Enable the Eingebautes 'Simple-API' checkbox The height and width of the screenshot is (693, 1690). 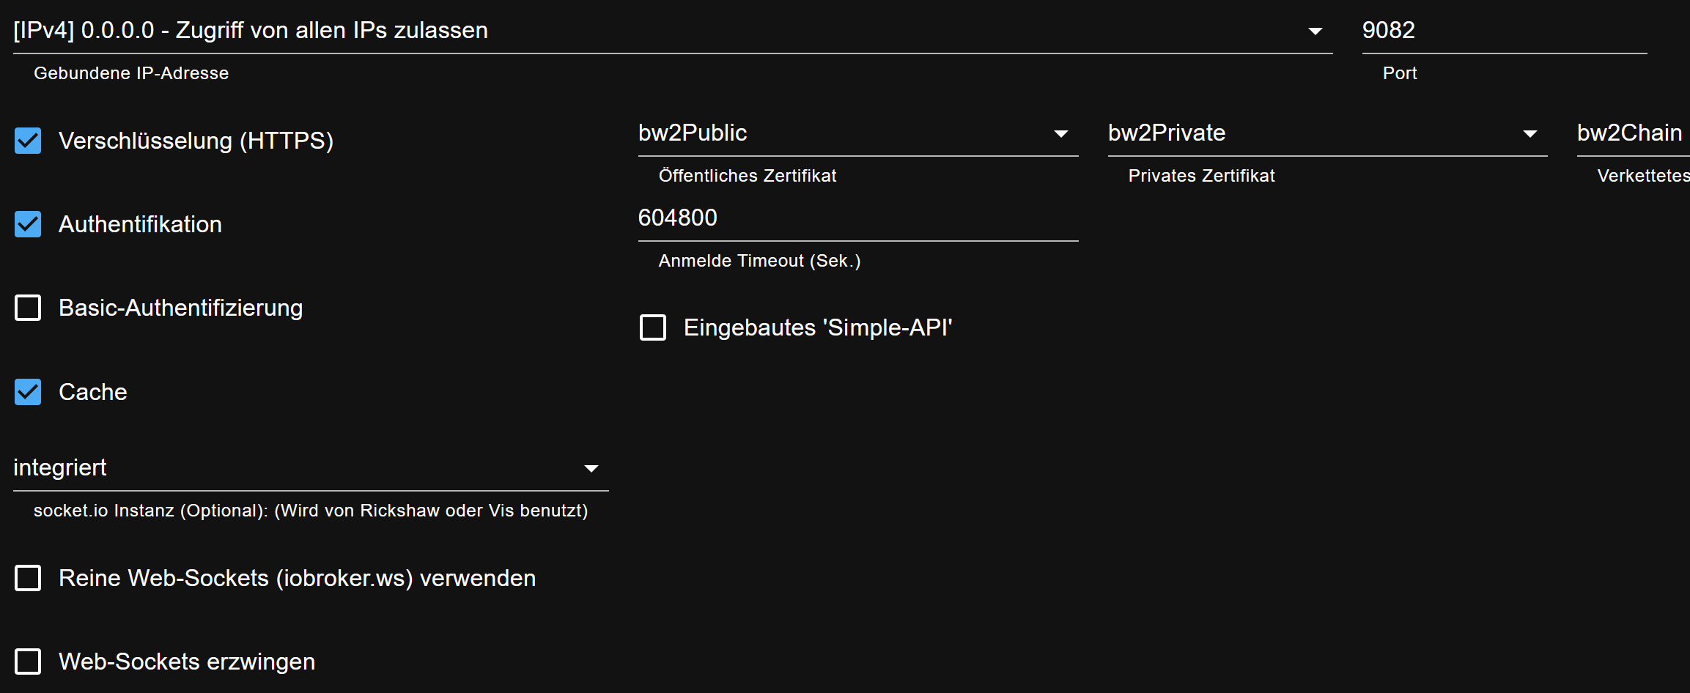tap(653, 327)
